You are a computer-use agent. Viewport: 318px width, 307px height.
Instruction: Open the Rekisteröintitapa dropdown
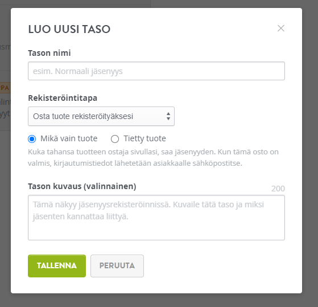point(101,116)
